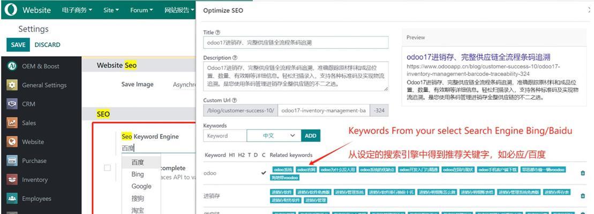Click the Related keywords column header

pyautogui.click(x=291, y=155)
